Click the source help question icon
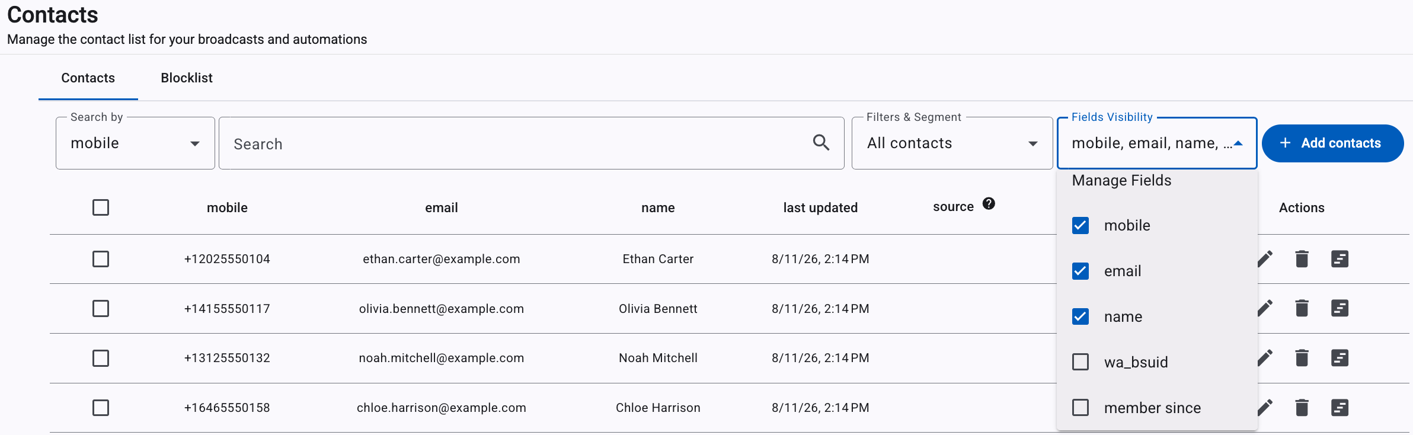1413x435 pixels. (x=989, y=203)
